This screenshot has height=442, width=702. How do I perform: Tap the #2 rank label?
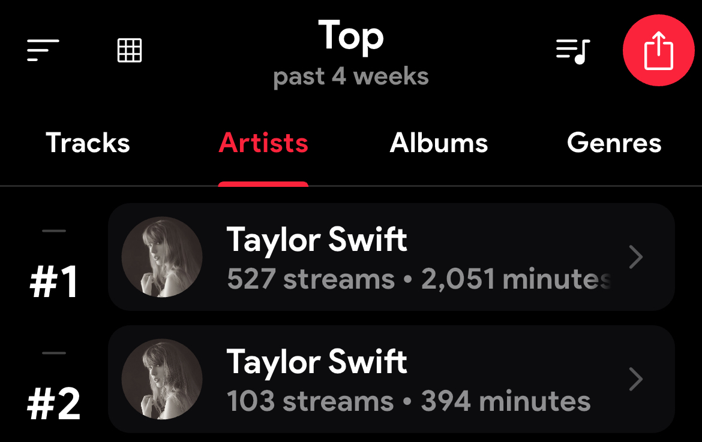[x=54, y=404]
